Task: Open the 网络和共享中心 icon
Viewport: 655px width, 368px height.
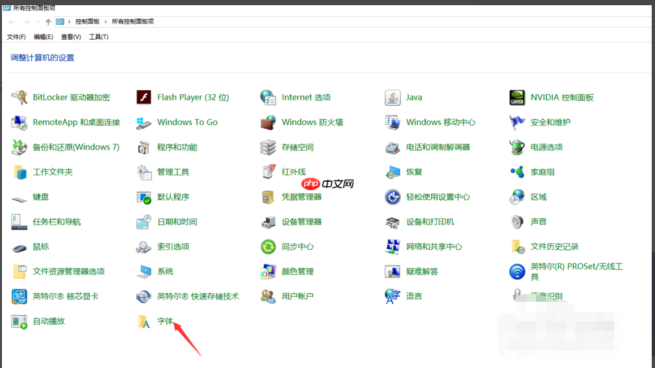Action: point(392,247)
